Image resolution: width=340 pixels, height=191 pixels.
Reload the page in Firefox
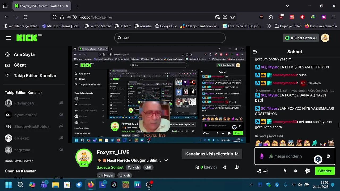click(x=25, y=17)
